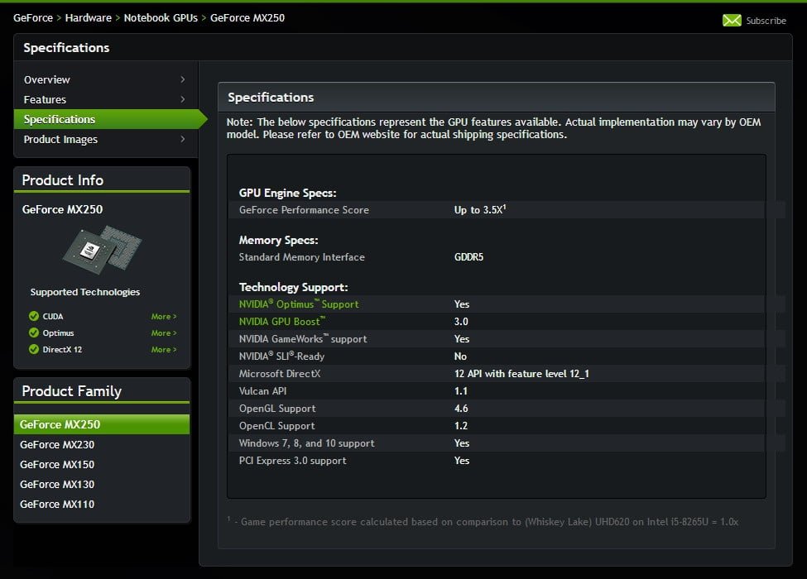Open the Overview sidebar item
This screenshot has height=579, width=807.
(47, 79)
